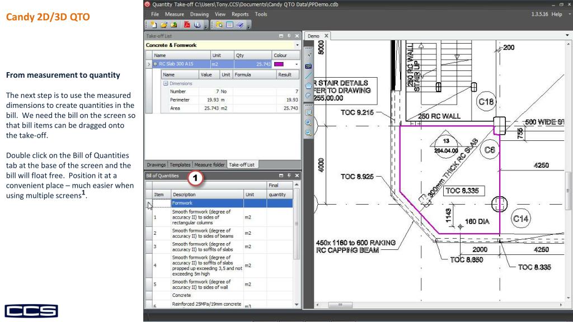Click the Bill of Quantities scroll down arrow

coord(297,305)
